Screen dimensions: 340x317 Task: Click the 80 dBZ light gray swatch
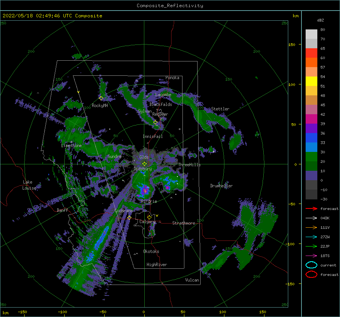click(311, 34)
